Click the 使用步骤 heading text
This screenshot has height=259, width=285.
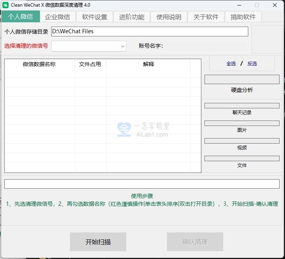click(142, 196)
